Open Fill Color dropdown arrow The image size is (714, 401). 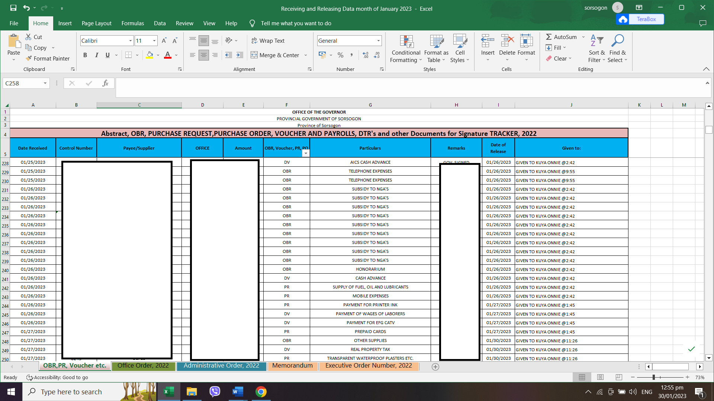(x=158, y=55)
